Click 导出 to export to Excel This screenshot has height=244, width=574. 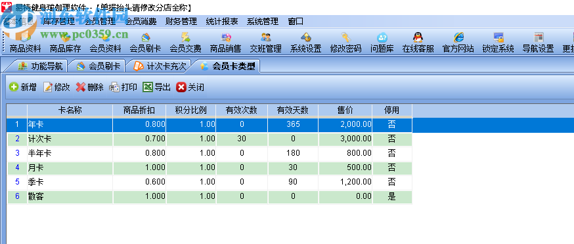coord(157,87)
